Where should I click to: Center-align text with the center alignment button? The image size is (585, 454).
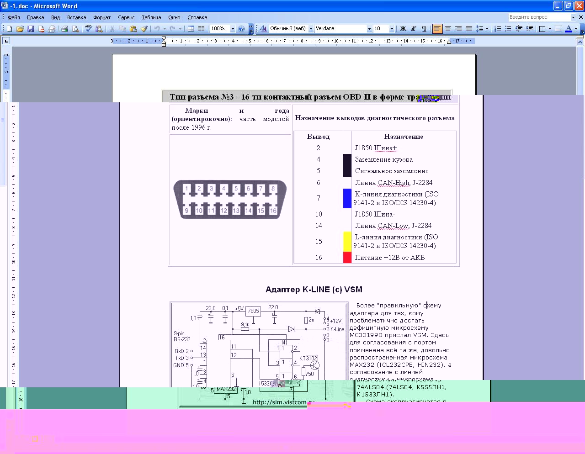coord(448,29)
